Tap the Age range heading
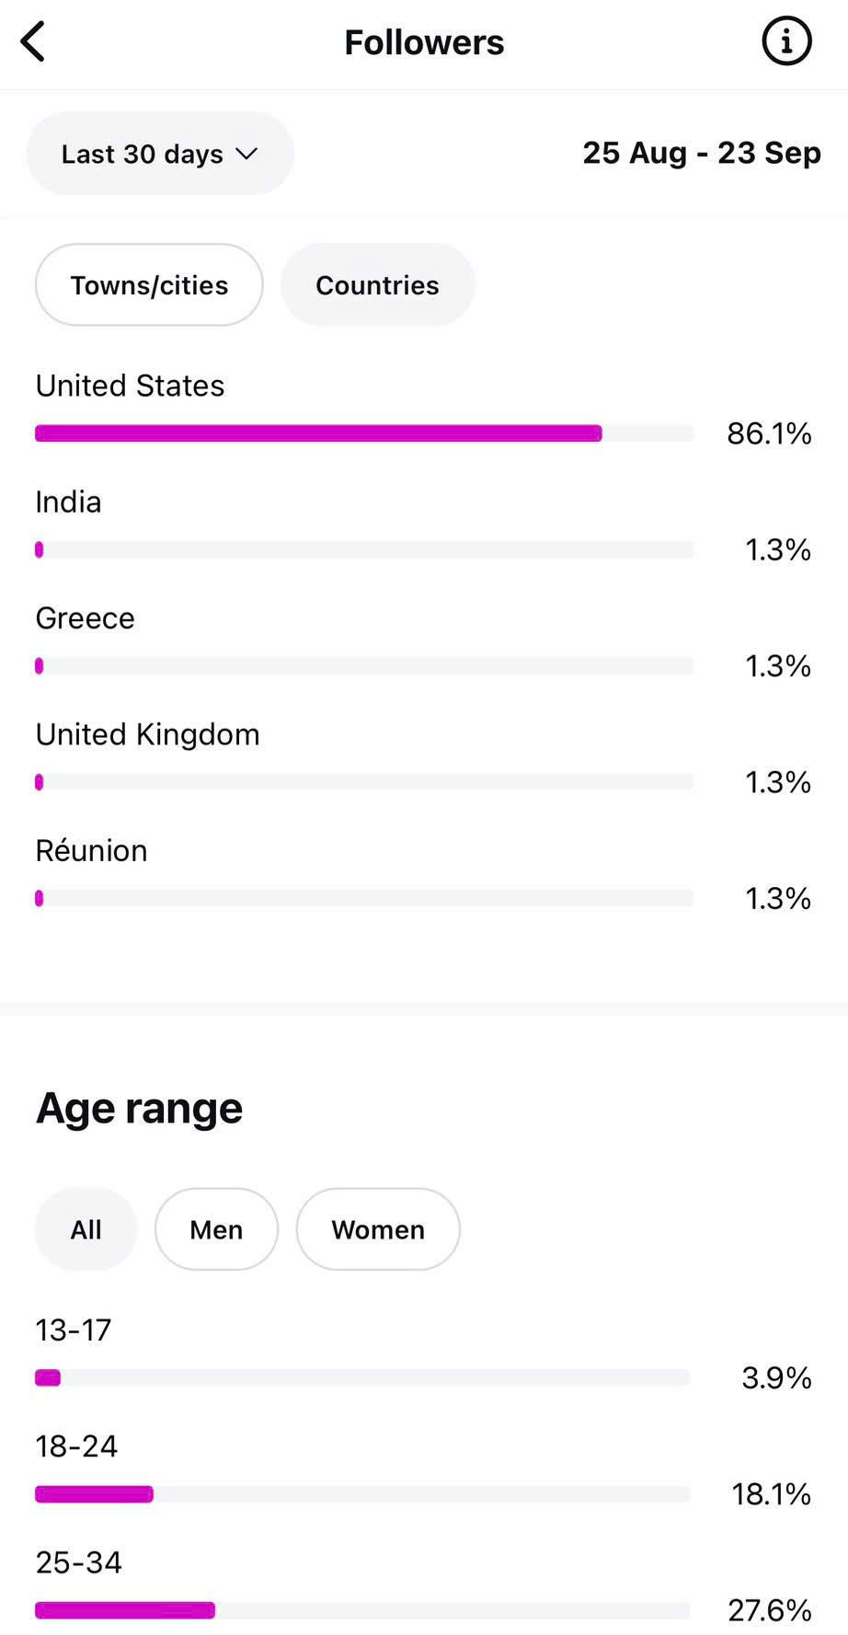Screen dimensions: 848x1635 (x=139, y=1108)
